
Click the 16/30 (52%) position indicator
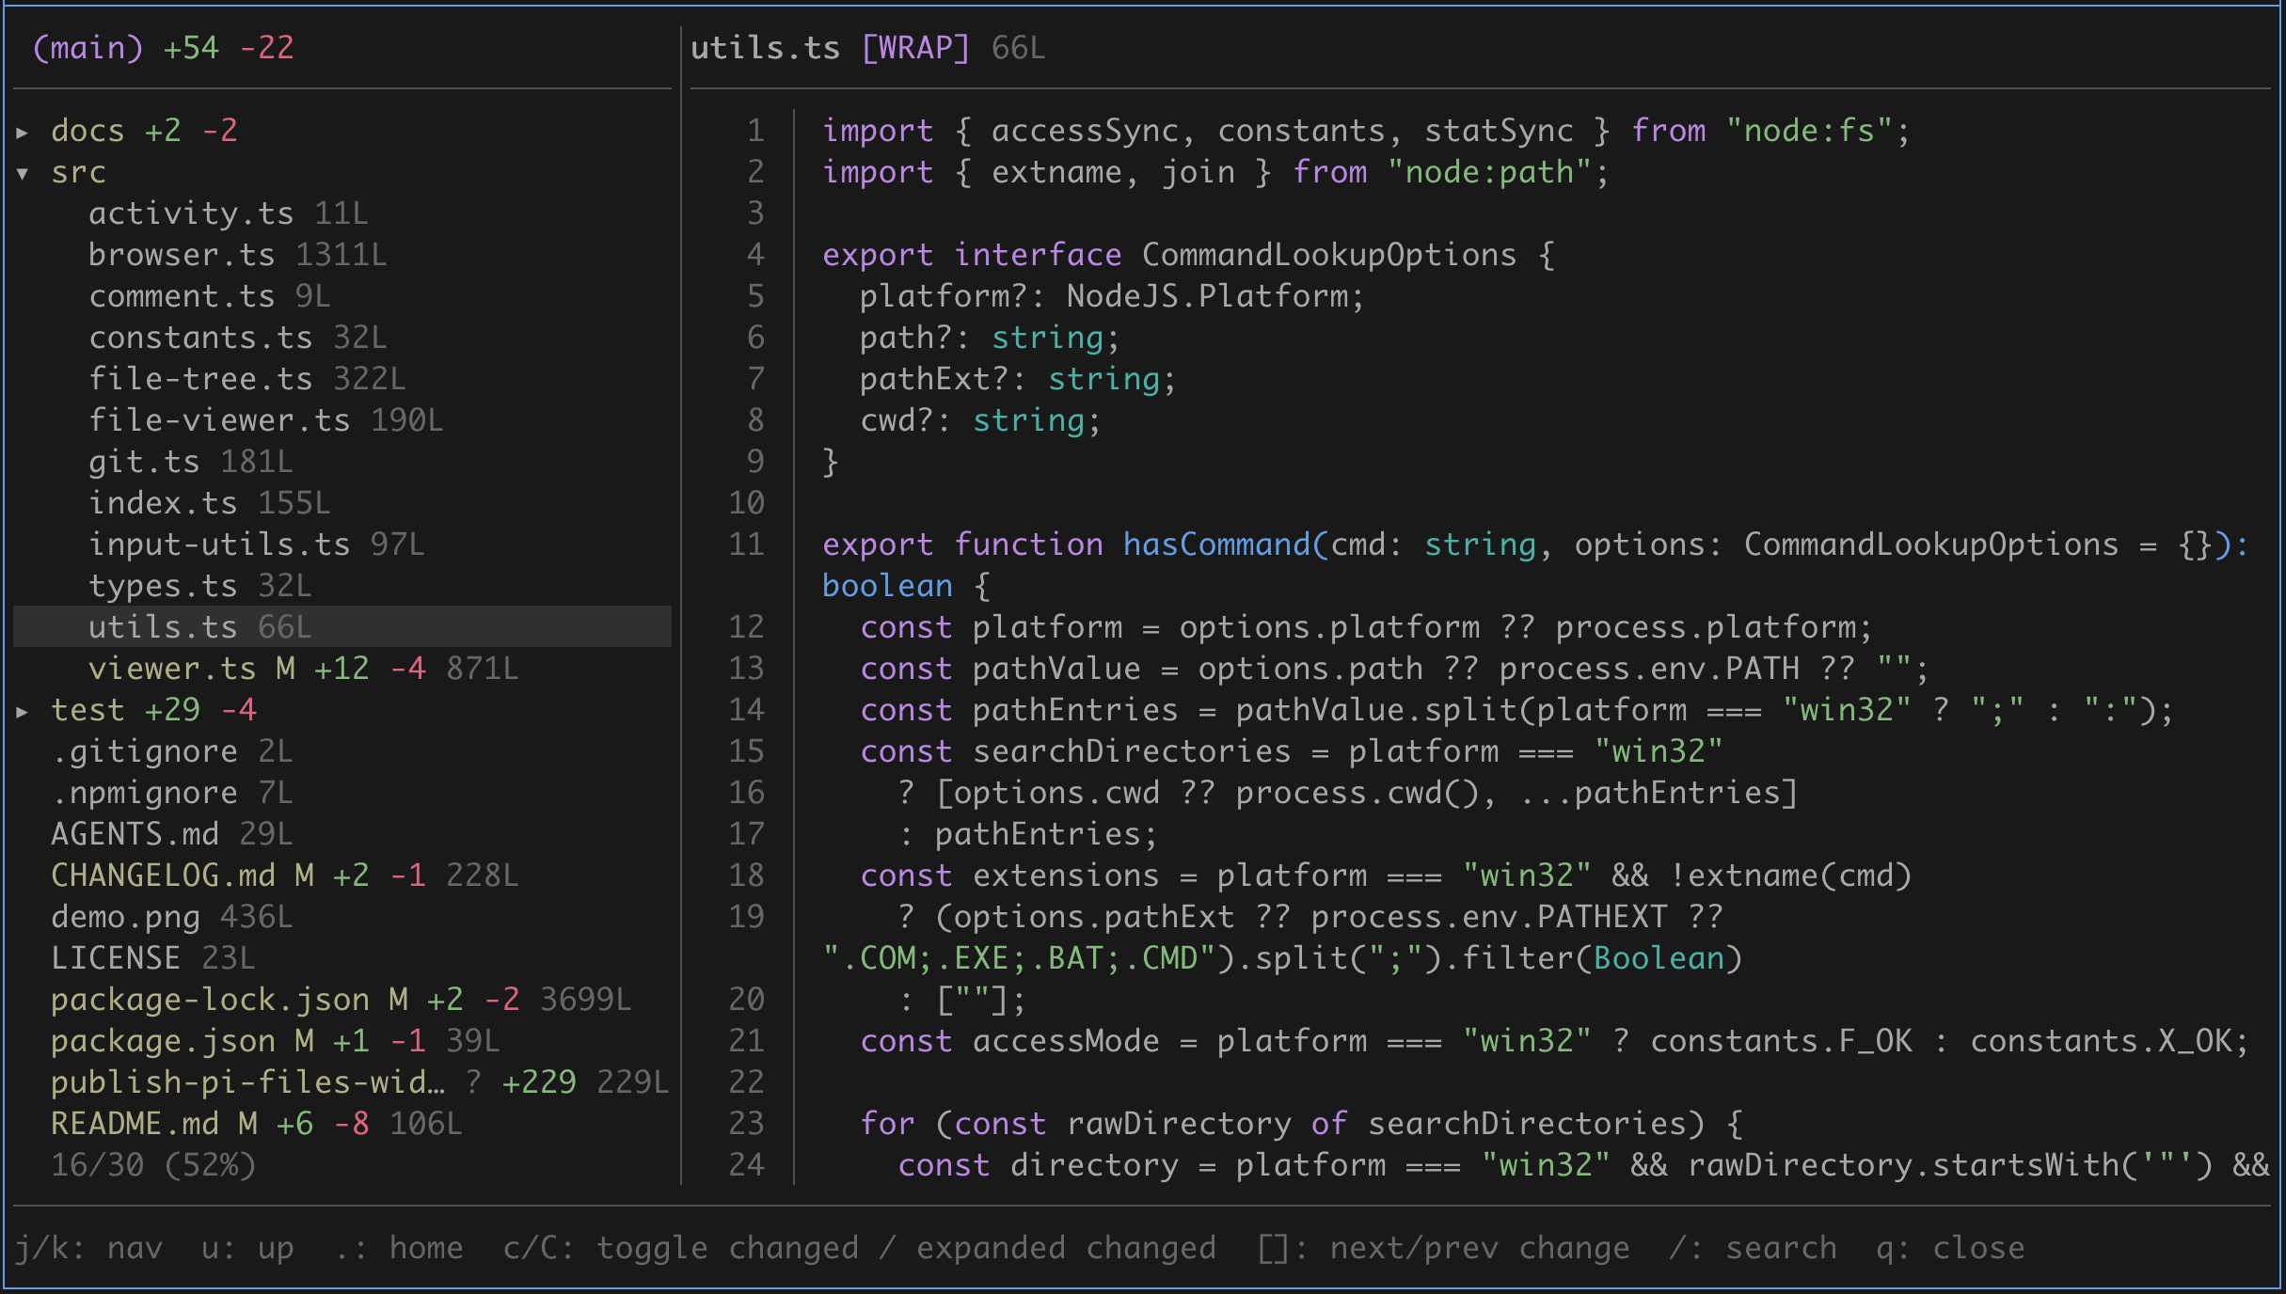point(153,1165)
